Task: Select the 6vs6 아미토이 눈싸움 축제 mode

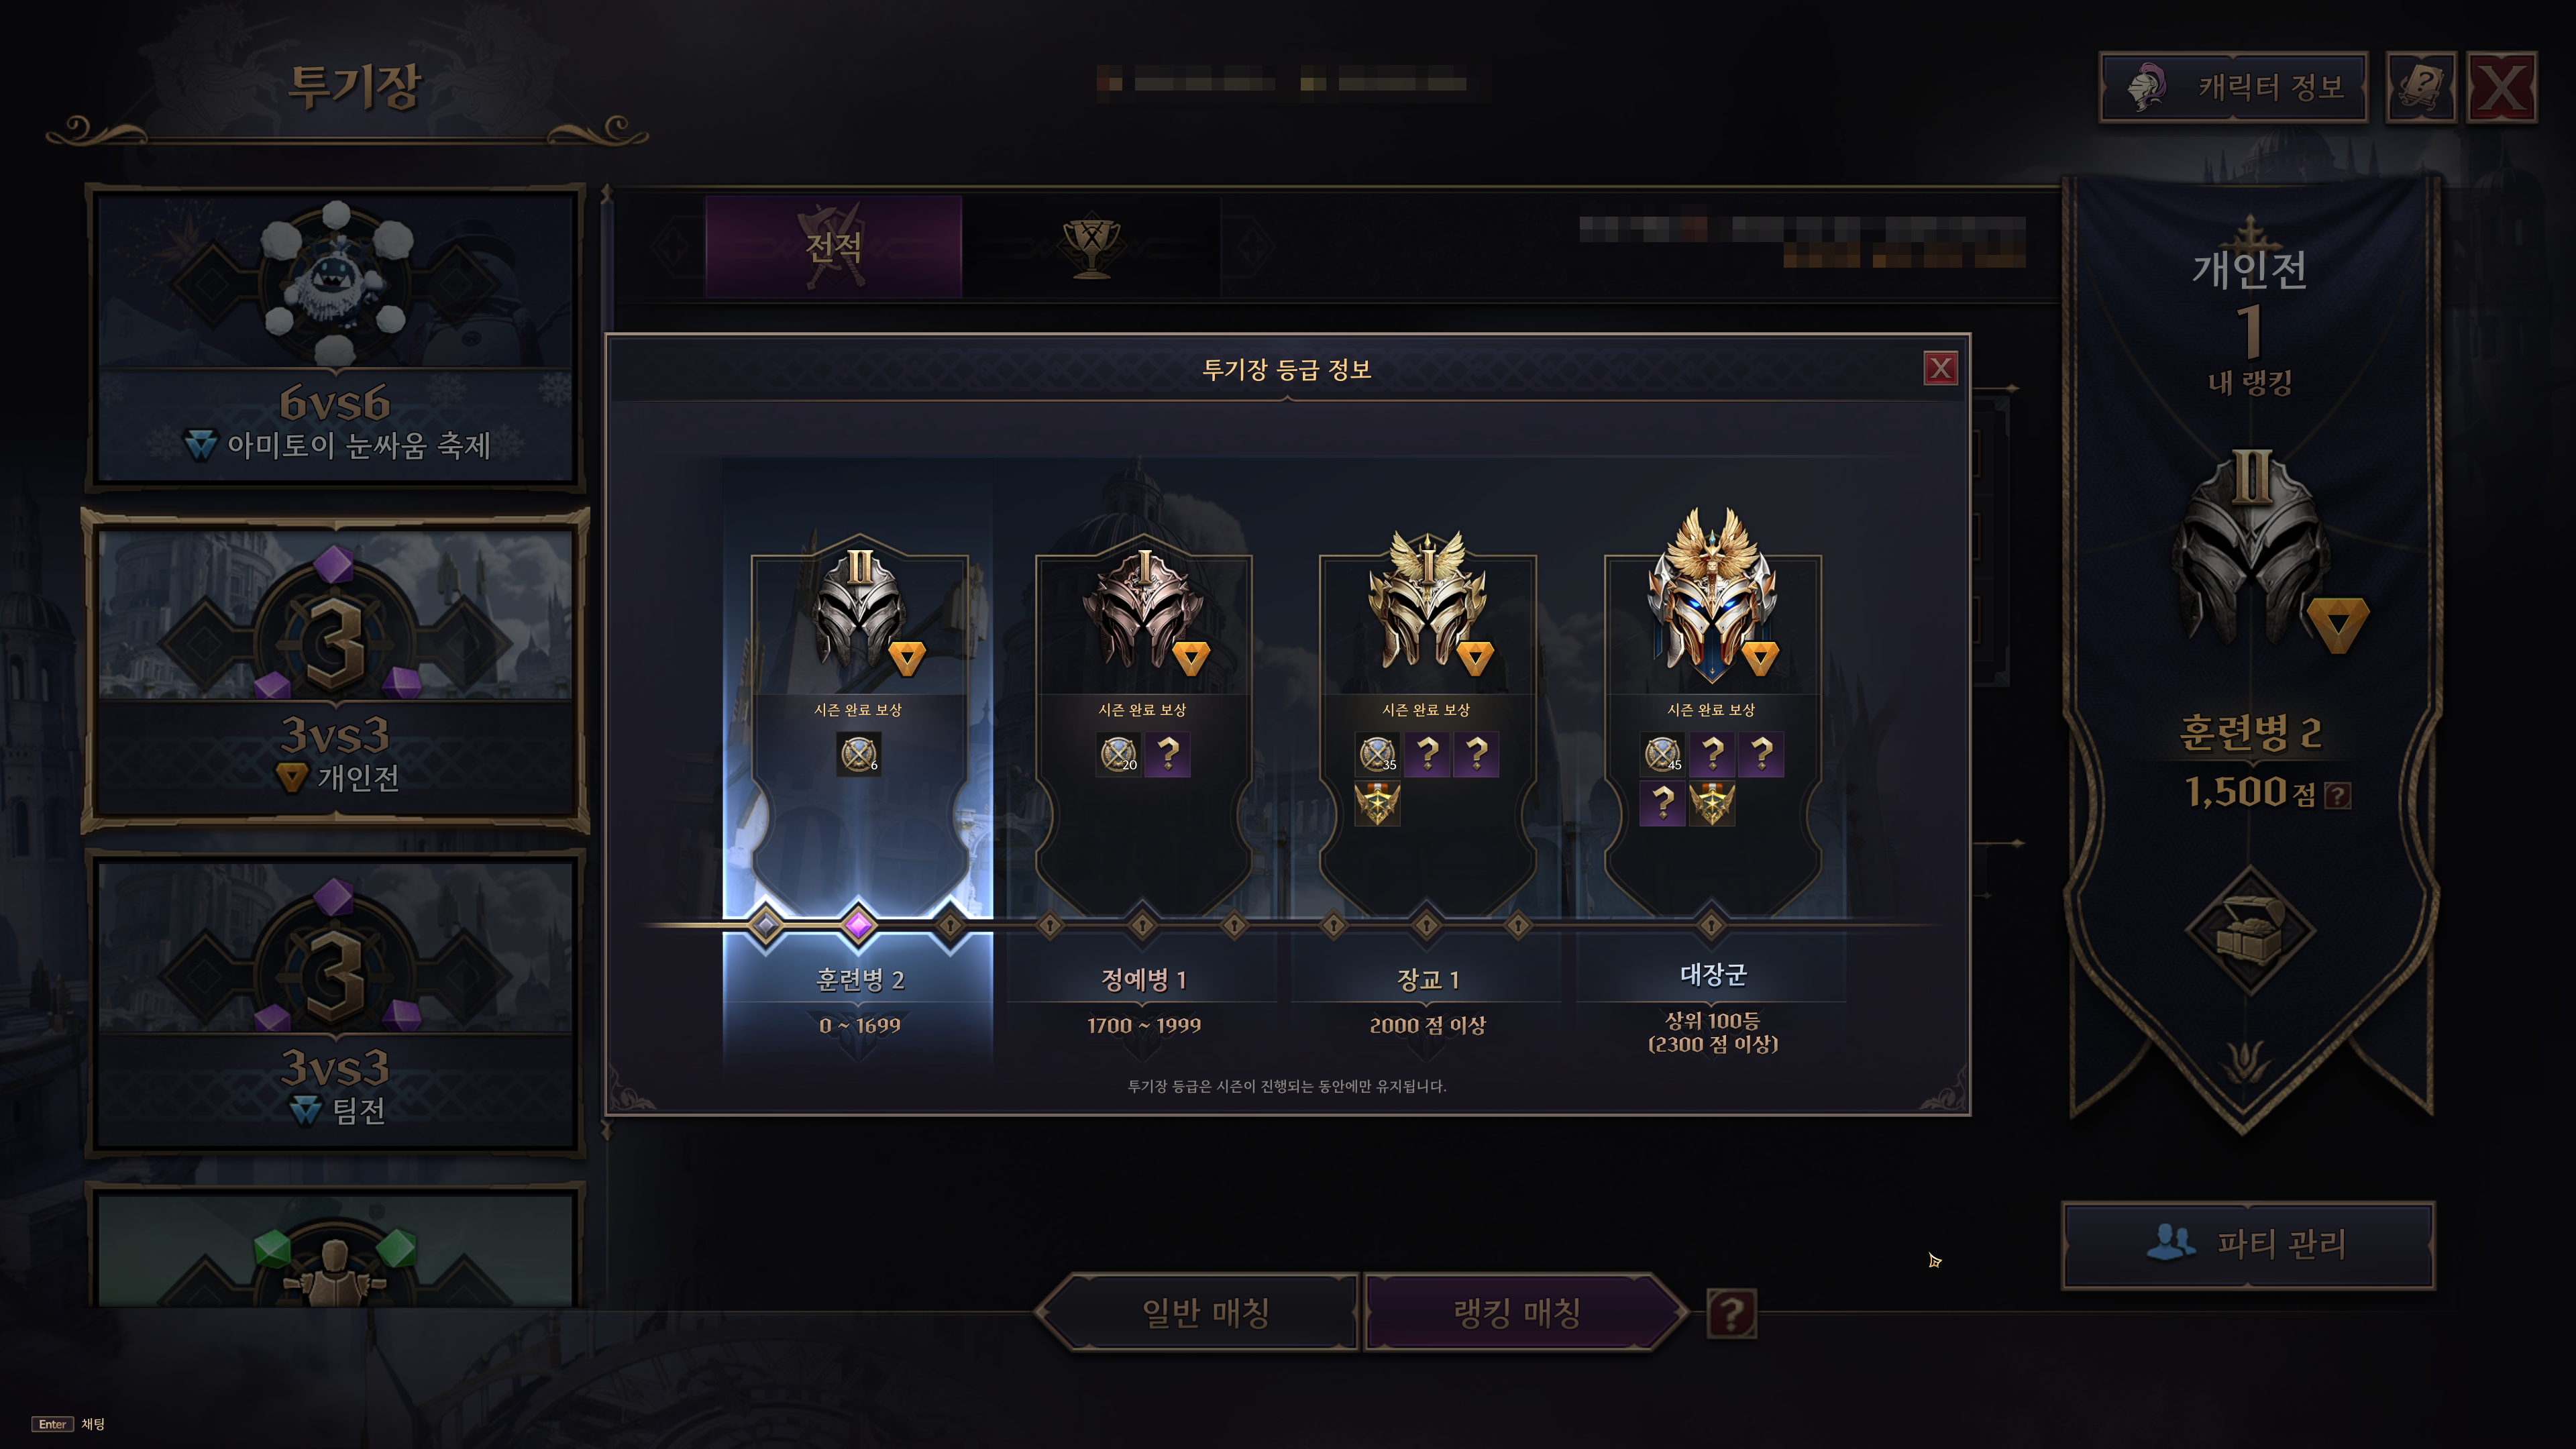Action: 335,337
